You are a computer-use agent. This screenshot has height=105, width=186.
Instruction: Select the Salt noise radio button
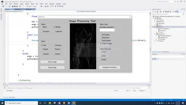coord(42,45)
